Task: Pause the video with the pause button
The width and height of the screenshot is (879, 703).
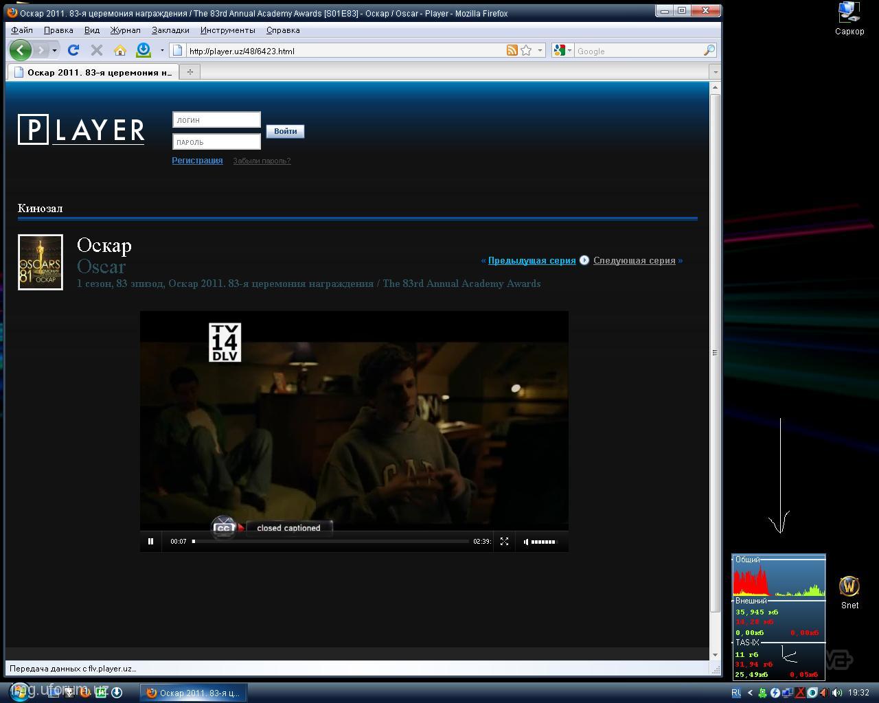Action: pyautogui.click(x=150, y=541)
